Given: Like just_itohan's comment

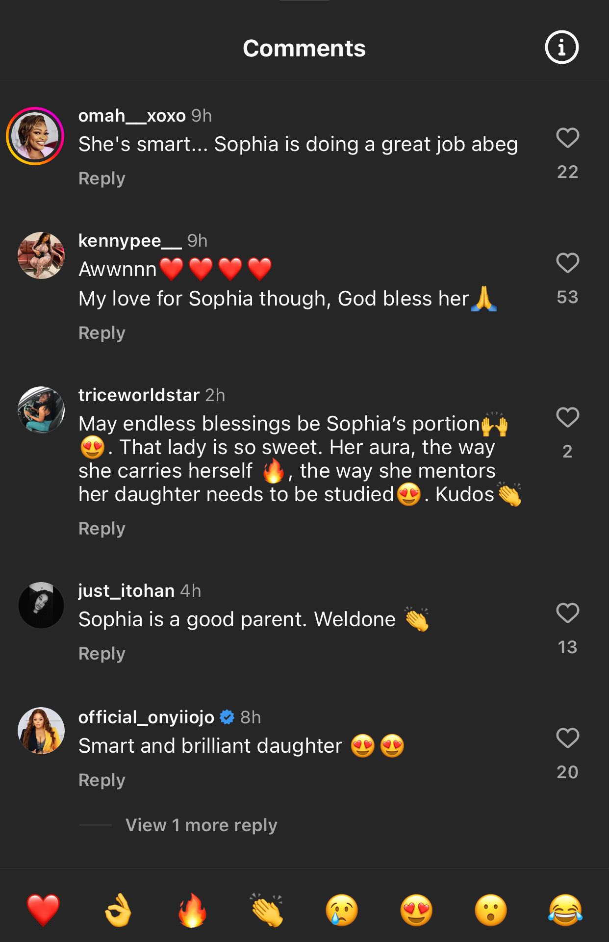Looking at the screenshot, I should [568, 613].
